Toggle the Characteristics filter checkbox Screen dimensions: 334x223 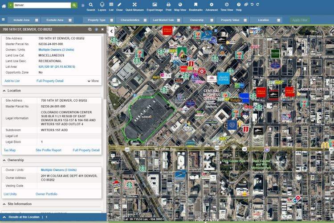[145, 20]
